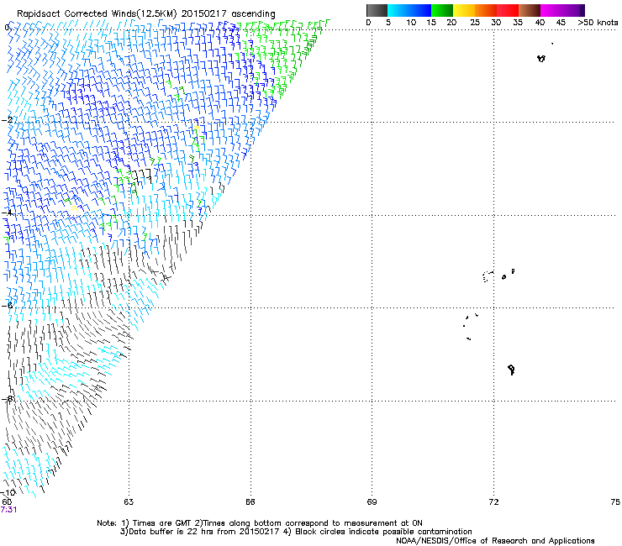Click the red 30-35 knots legend swatch
This screenshot has height=546, width=622.
coord(508,10)
